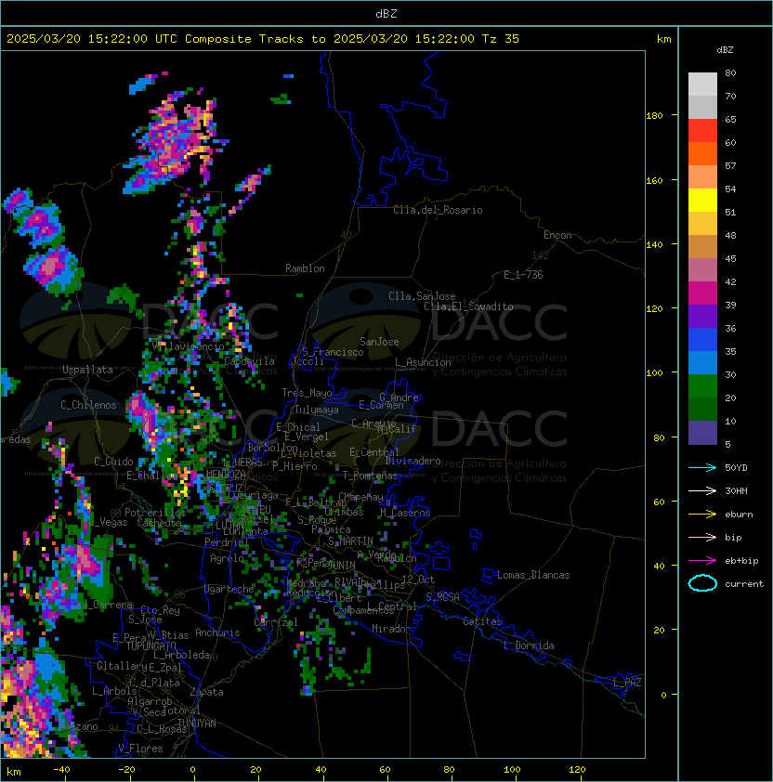Click the 'Mirador' map label

[x=391, y=629]
